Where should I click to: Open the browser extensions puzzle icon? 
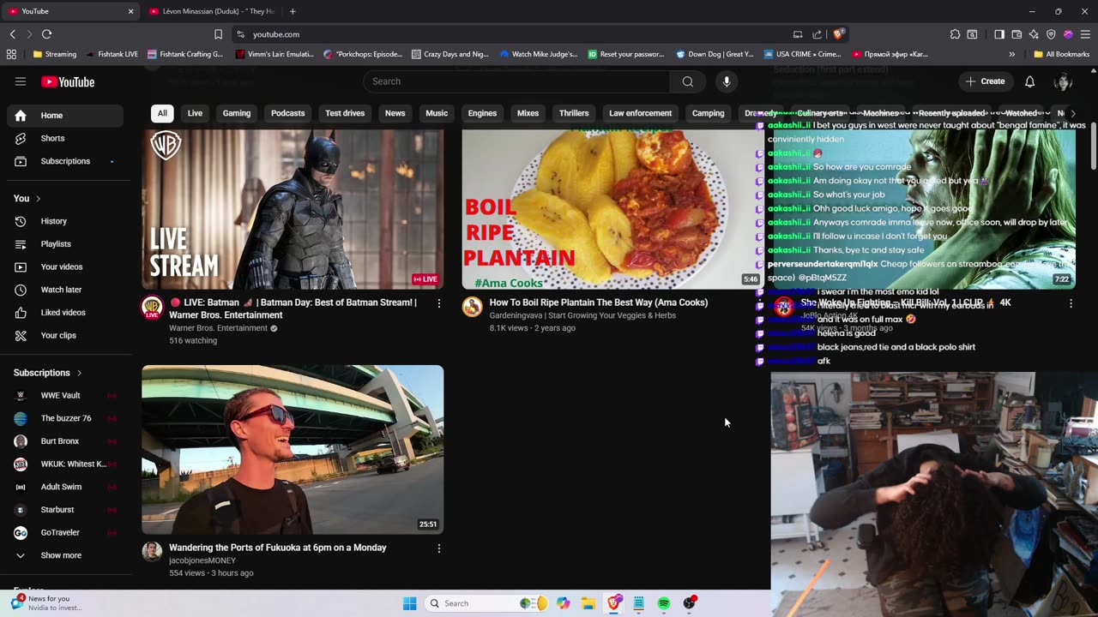(x=955, y=34)
